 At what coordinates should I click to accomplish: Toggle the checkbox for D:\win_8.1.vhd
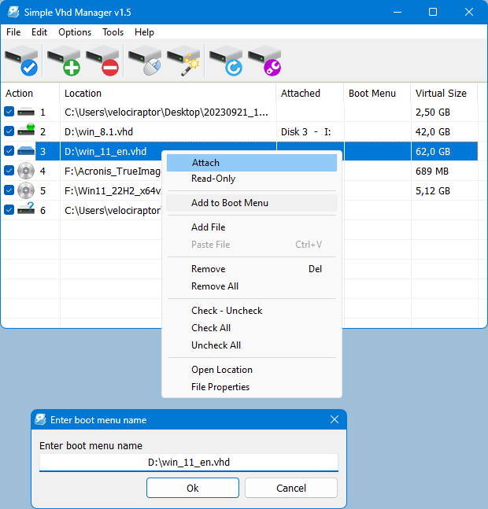coord(9,132)
